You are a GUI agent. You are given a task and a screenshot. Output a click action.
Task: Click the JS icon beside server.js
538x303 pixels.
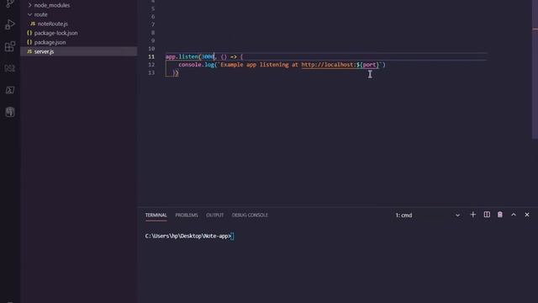[x=29, y=51]
